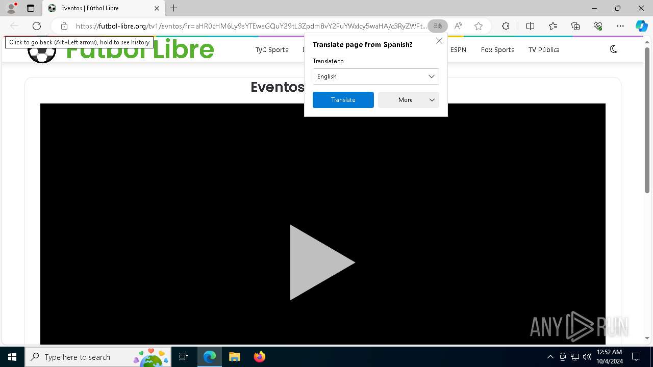Refresh the page
This screenshot has height=367, width=653.
coord(37,26)
